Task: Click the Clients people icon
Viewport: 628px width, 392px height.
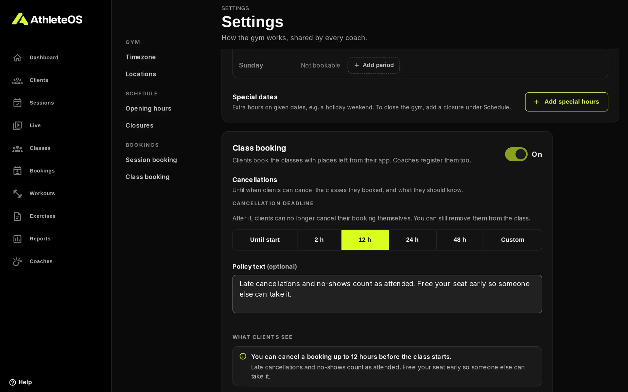Action: [17, 80]
